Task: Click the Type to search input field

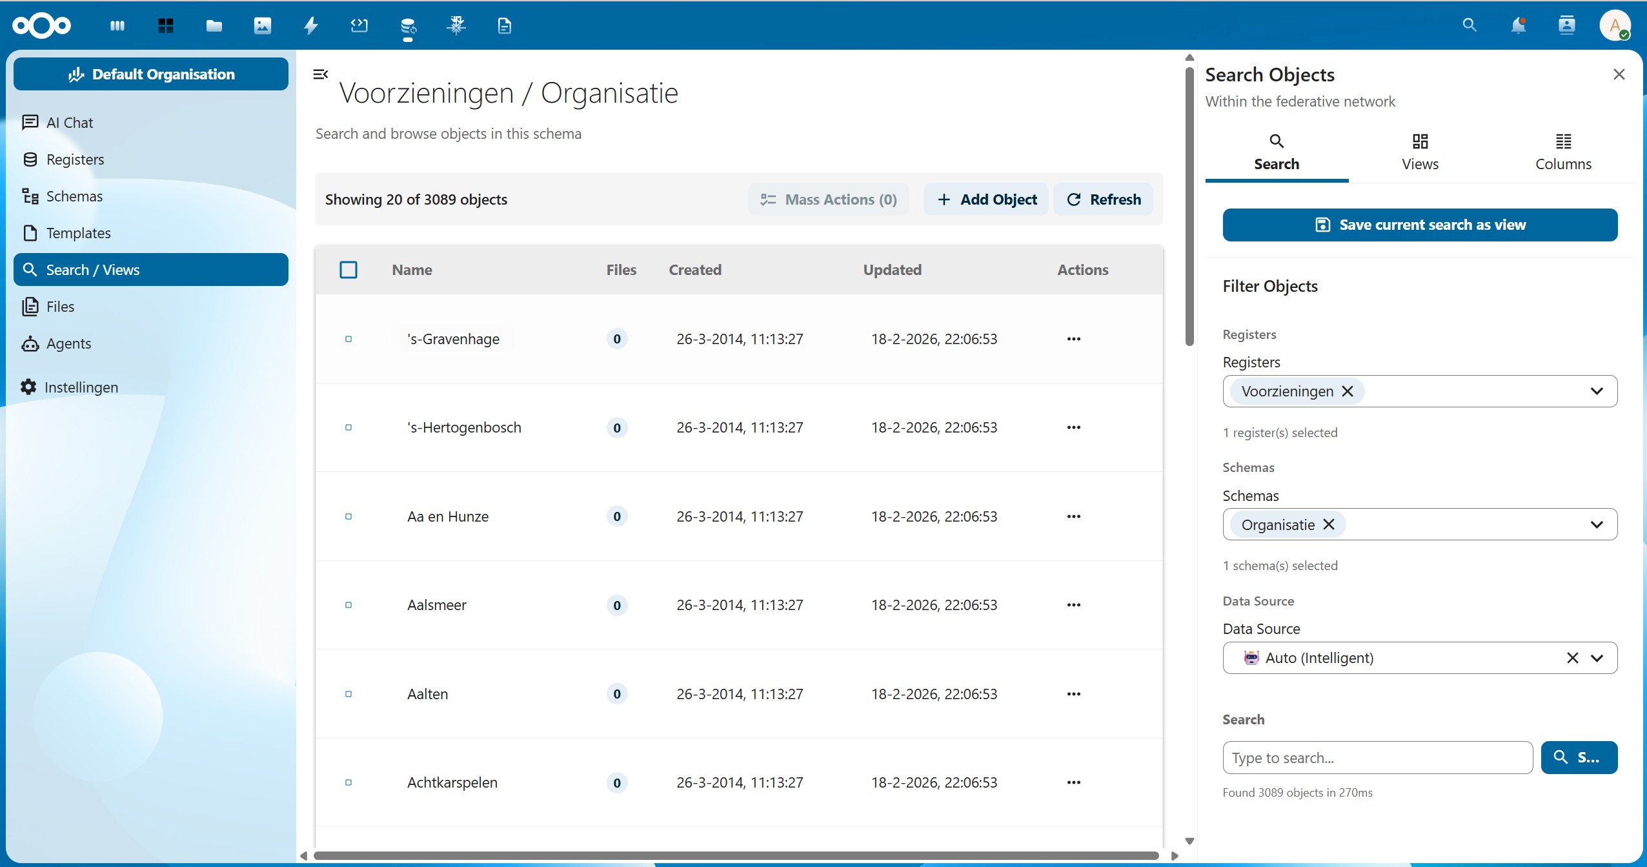Action: (x=1377, y=757)
